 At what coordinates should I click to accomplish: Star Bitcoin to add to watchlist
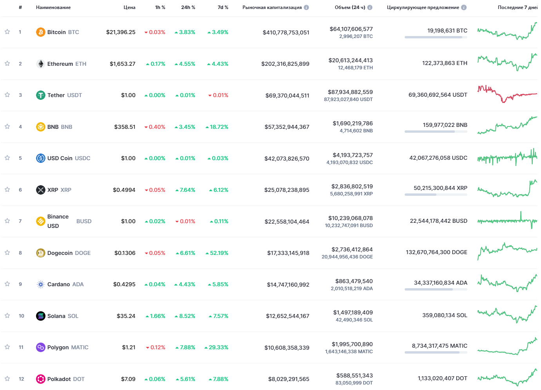[7, 32]
